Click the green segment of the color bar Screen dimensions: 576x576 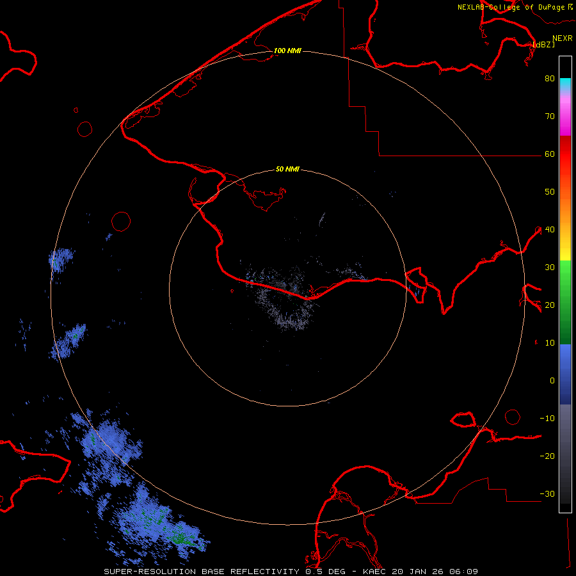[565, 301]
